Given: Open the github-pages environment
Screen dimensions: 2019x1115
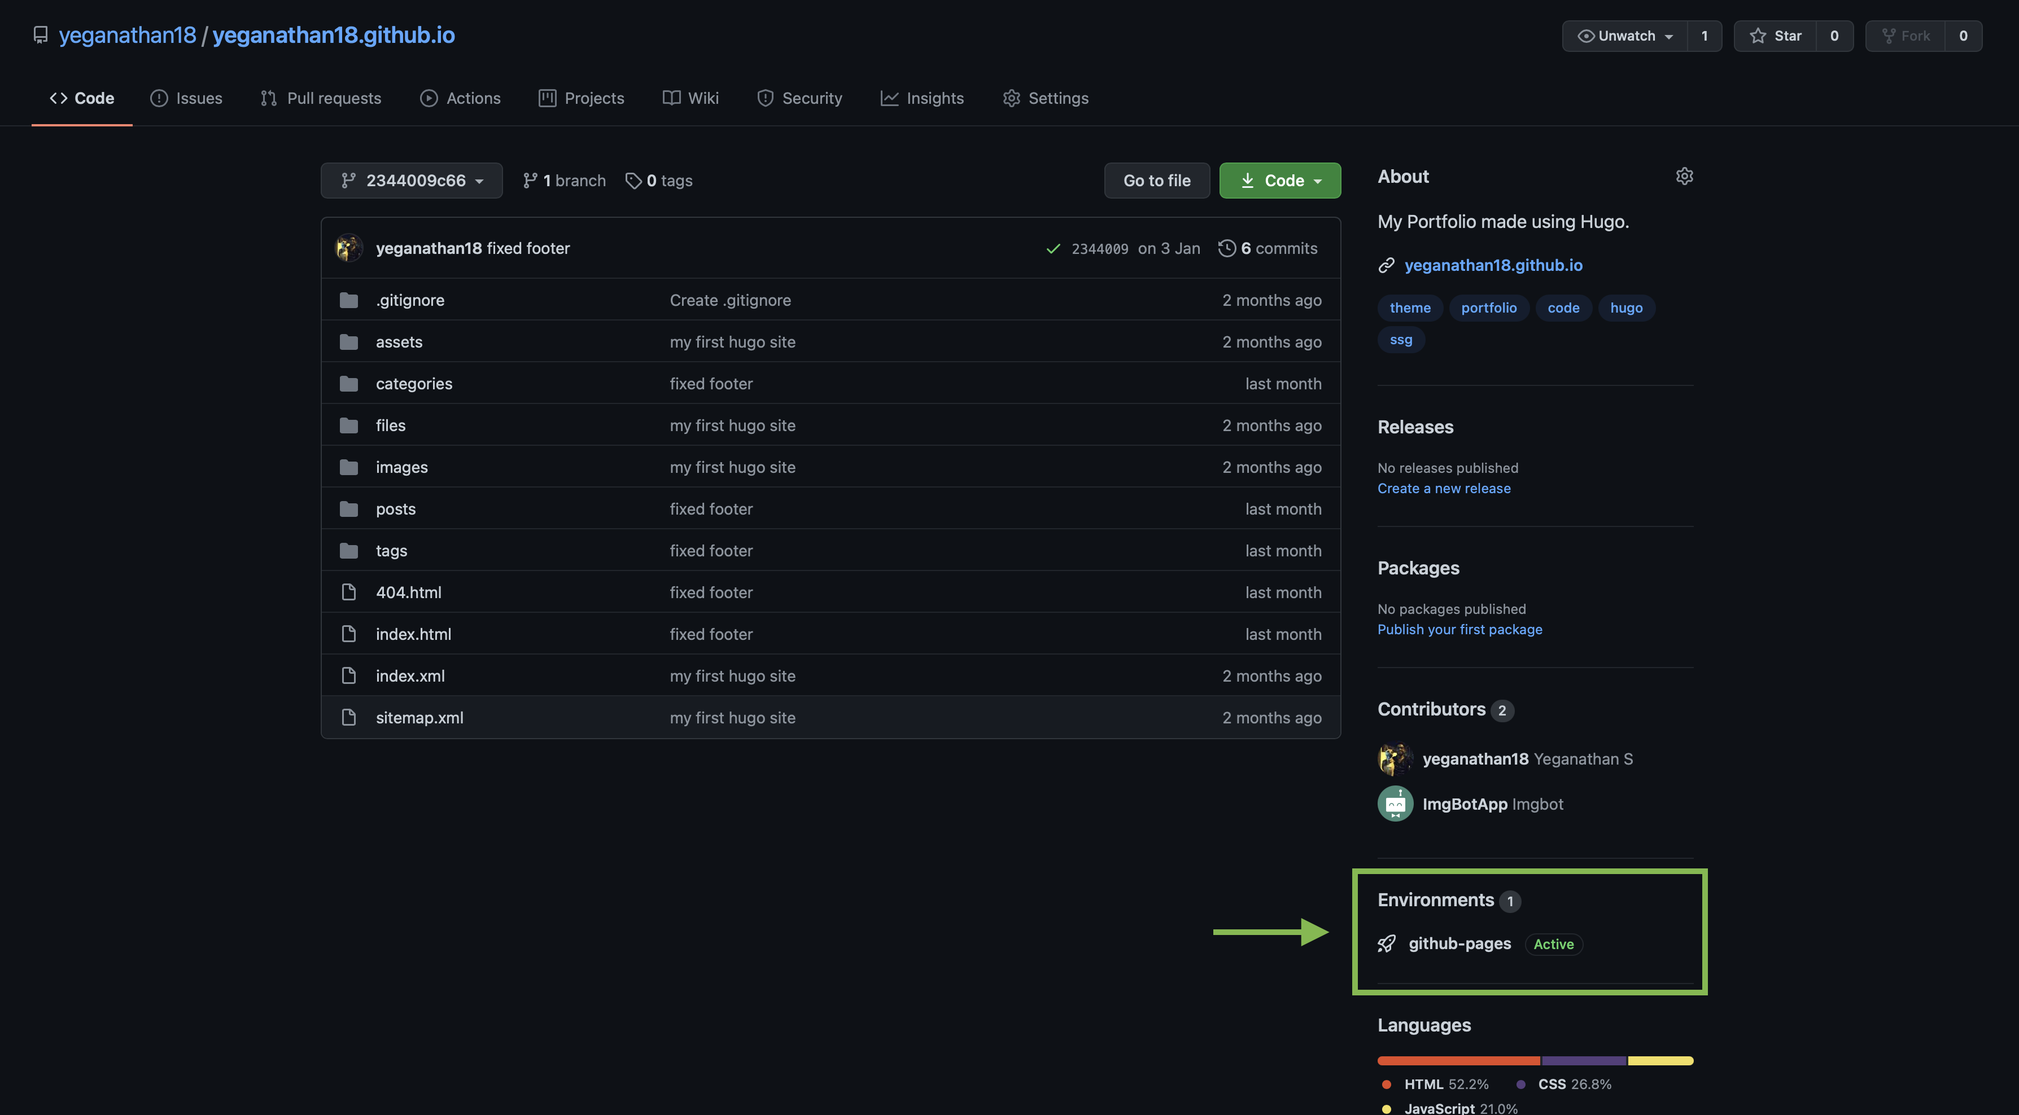Looking at the screenshot, I should [1459, 944].
